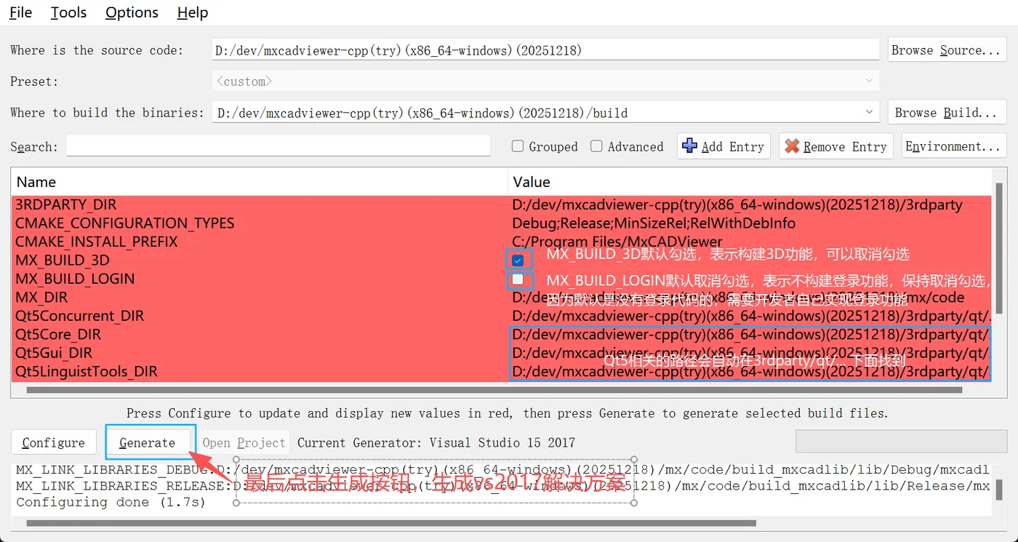Click the blue plus Add Entry icon
The height and width of the screenshot is (542, 1018).
(689, 146)
